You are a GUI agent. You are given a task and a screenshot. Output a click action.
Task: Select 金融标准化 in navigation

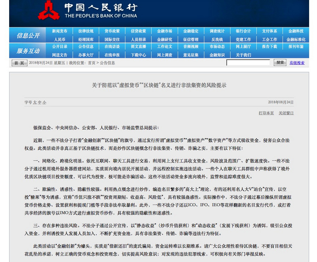click(296, 39)
